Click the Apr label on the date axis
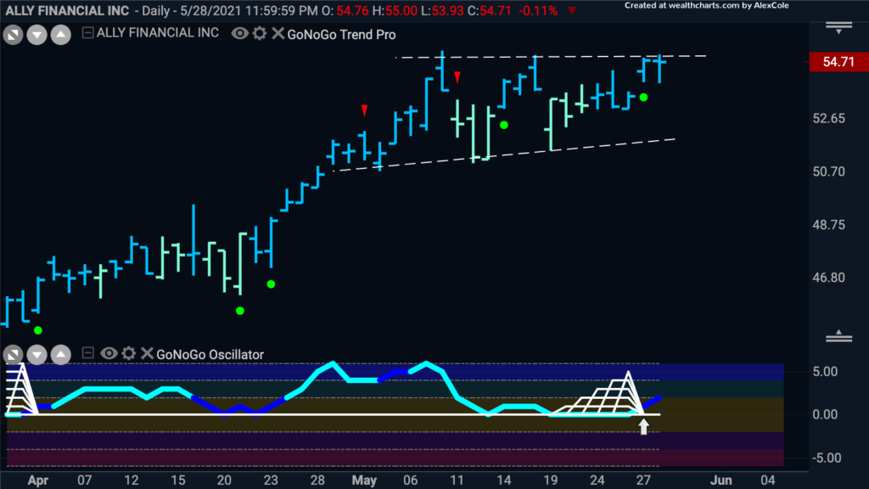 pos(37,481)
